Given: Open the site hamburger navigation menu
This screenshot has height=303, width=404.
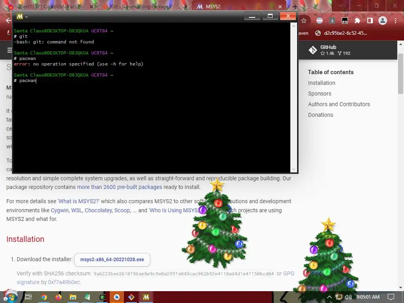Looking at the screenshot, I should pos(10,50).
